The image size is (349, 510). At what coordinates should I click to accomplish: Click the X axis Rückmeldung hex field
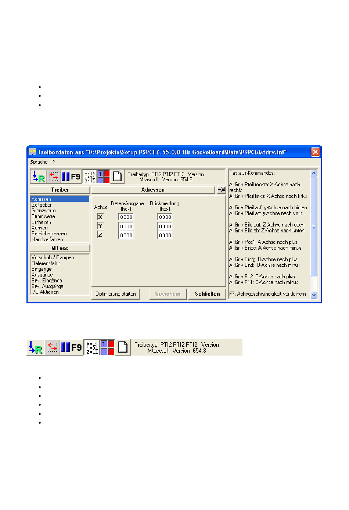pyautogui.click(x=165, y=217)
